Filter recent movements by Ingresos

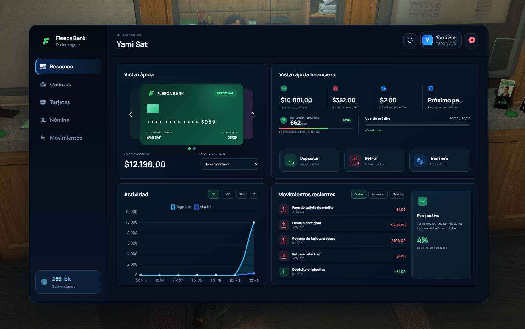[x=378, y=194]
